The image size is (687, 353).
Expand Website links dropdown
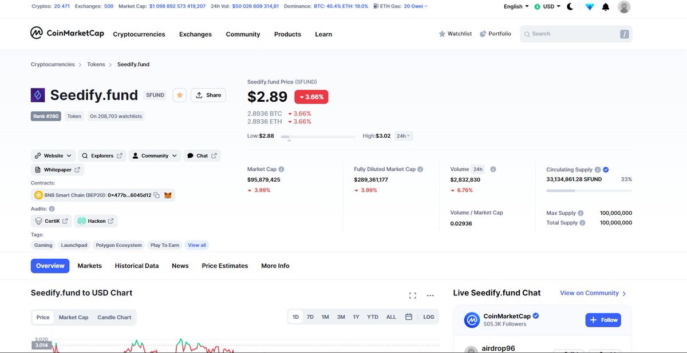point(53,155)
